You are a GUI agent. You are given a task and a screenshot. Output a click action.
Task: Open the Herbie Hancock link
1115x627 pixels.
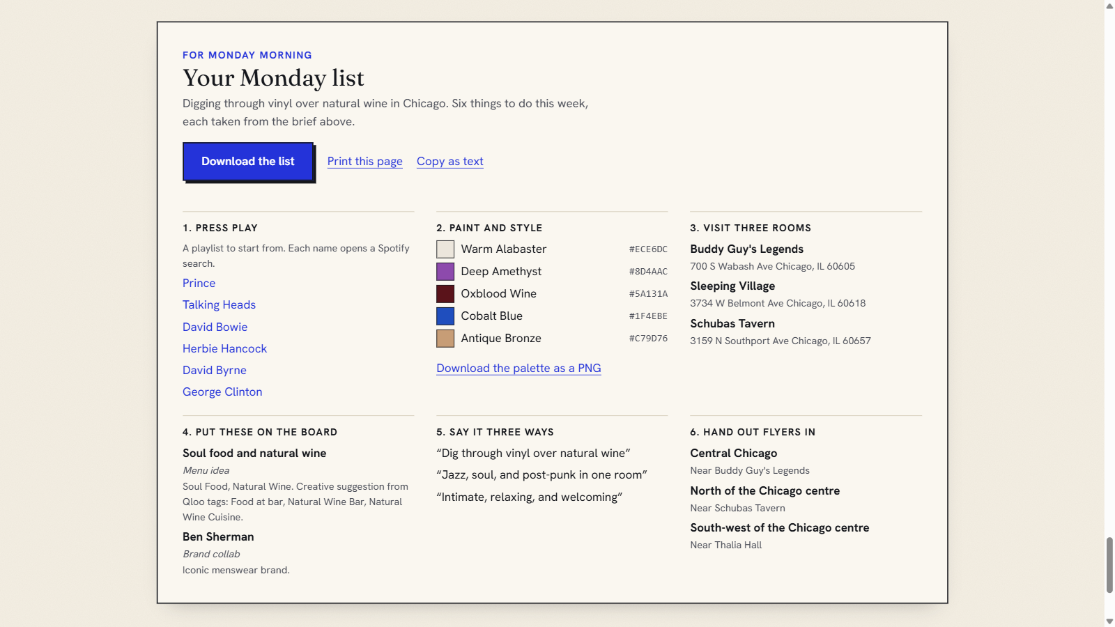tap(224, 348)
